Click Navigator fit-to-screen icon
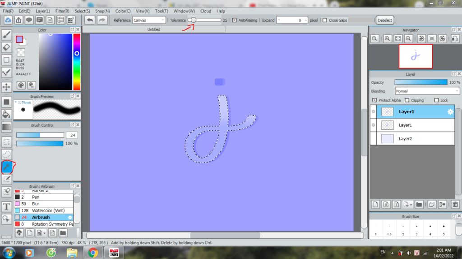This screenshot has width=462, height=259. [x=398, y=39]
